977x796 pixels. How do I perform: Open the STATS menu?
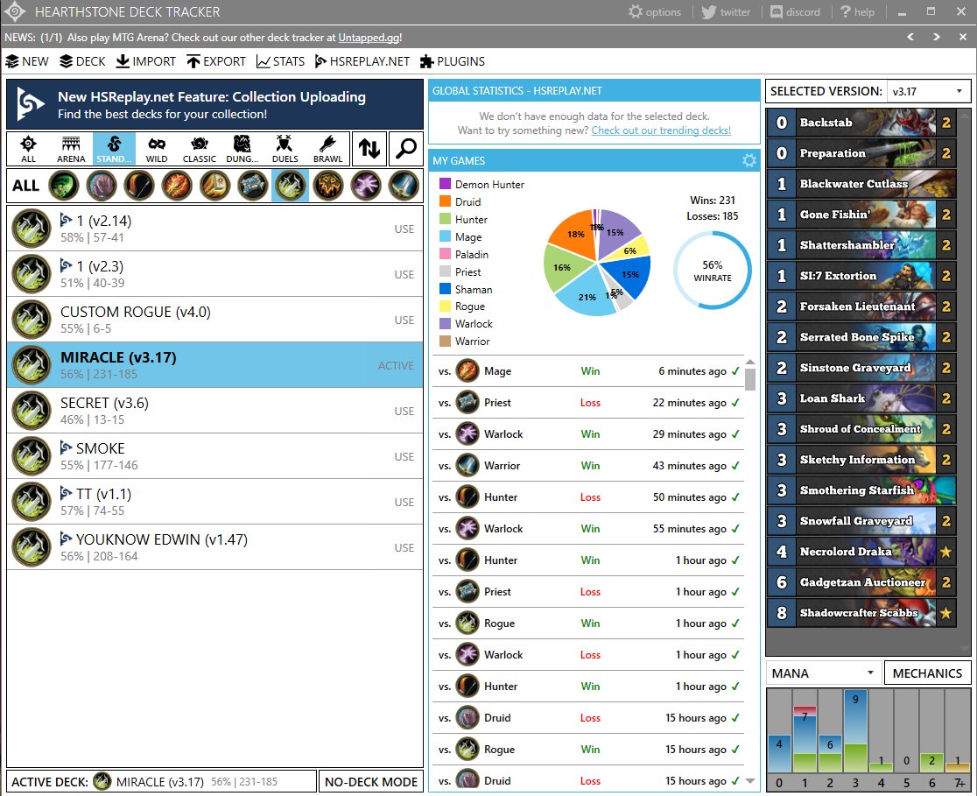tap(280, 61)
